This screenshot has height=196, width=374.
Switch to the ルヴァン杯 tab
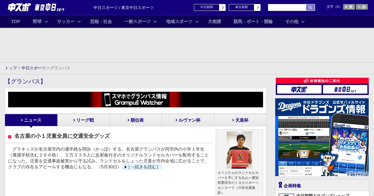(x=188, y=120)
